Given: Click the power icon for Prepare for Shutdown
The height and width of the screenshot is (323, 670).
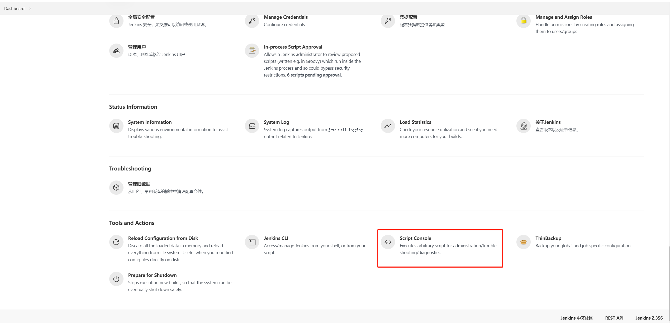Looking at the screenshot, I should [x=116, y=279].
